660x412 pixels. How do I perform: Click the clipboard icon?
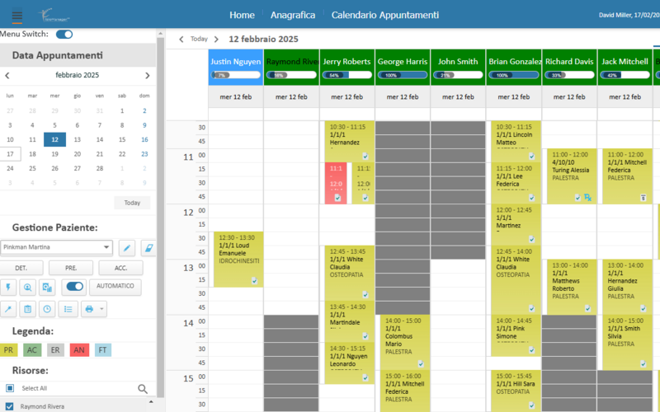point(27,309)
